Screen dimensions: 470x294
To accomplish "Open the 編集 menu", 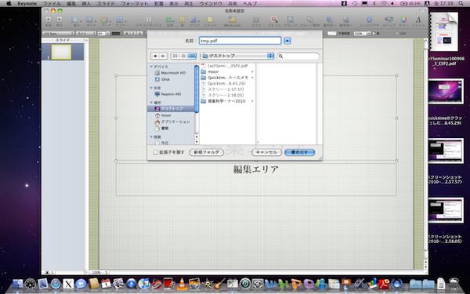I will click(x=71, y=4).
